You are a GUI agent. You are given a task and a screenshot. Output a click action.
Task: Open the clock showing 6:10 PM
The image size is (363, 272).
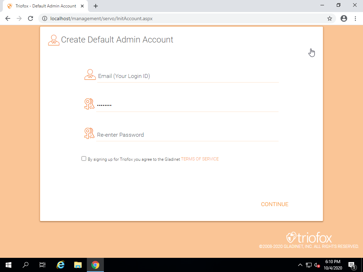pyautogui.click(x=333, y=265)
